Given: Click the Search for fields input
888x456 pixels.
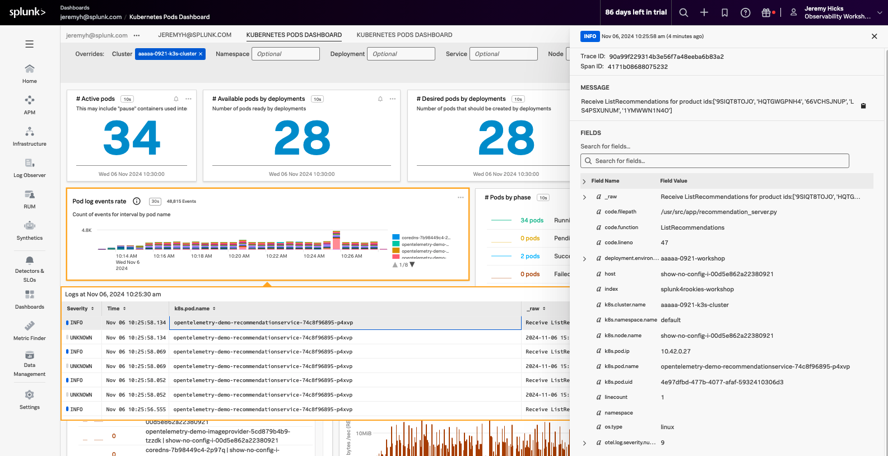Looking at the screenshot, I should [x=714, y=161].
